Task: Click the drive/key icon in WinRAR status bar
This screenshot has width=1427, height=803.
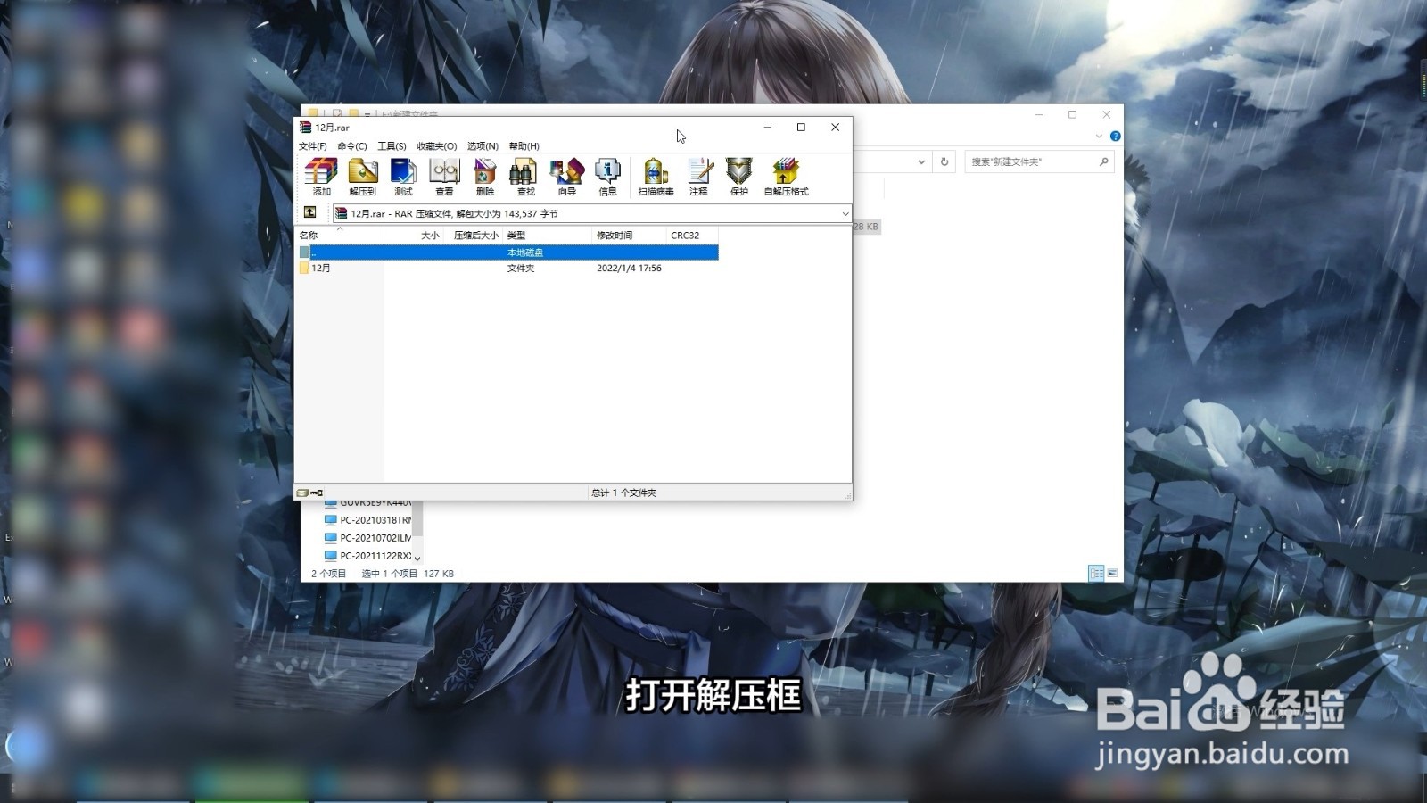Action: click(309, 493)
